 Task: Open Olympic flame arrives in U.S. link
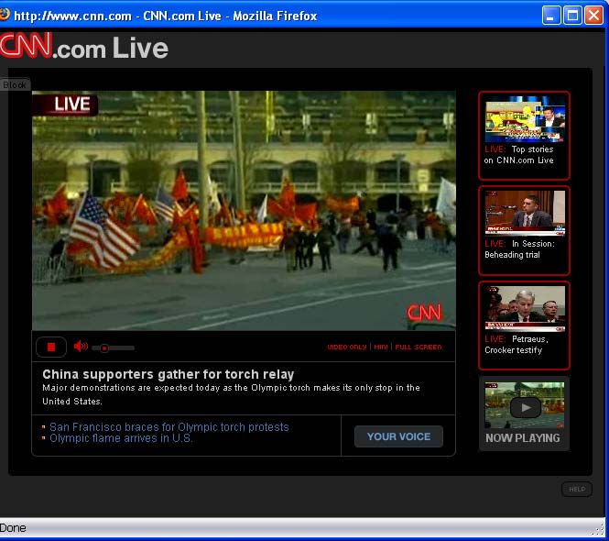coord(121,438)
